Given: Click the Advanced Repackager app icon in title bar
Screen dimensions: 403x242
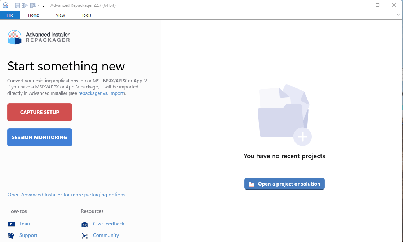Looking at the screenshot, I should 5,5.
